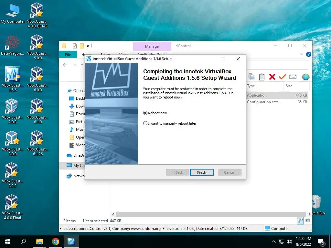Screen dimensions: 331x248
Task: Go back with Explorer back arrow
Action: point(65,65)
